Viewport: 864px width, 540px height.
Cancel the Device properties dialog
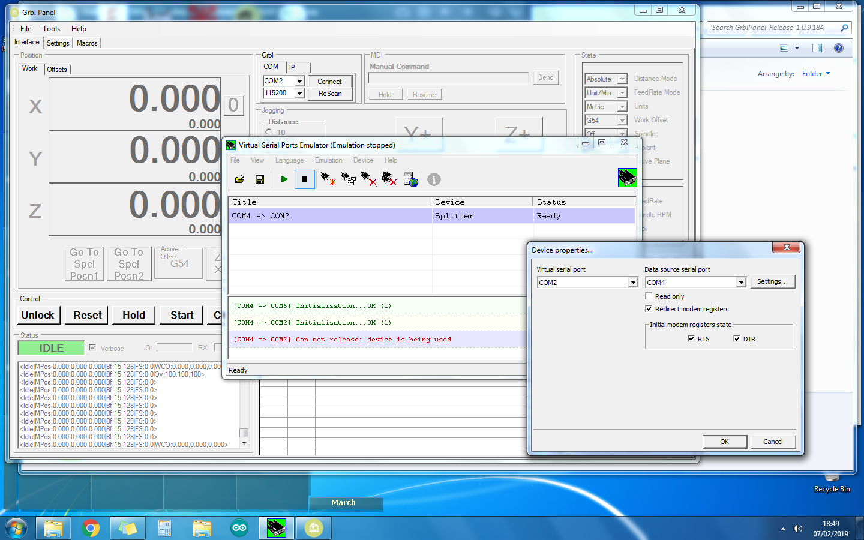tap(773, 442)
